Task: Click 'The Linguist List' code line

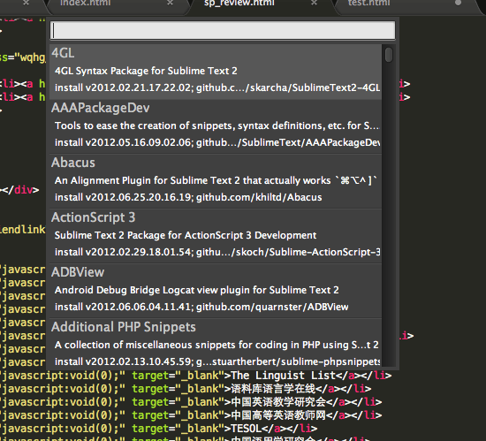Action: pos(196,376)
